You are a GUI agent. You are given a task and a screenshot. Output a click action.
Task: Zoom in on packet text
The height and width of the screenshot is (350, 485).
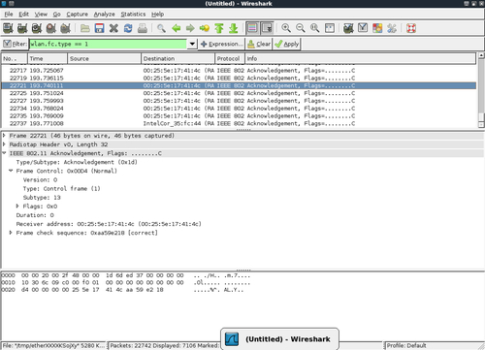pyautogui.click(x=286, y=28)
